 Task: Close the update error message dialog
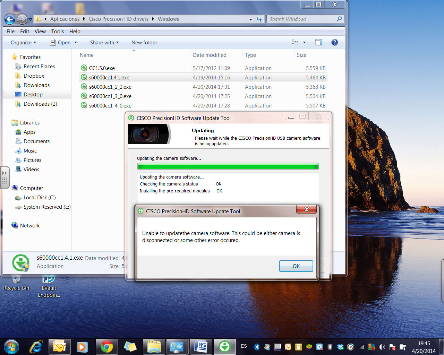pyautogui.click(x=306, y=209)
